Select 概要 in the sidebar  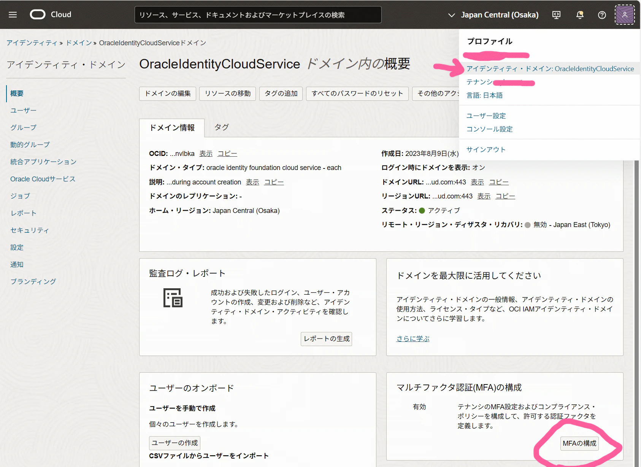17,94
